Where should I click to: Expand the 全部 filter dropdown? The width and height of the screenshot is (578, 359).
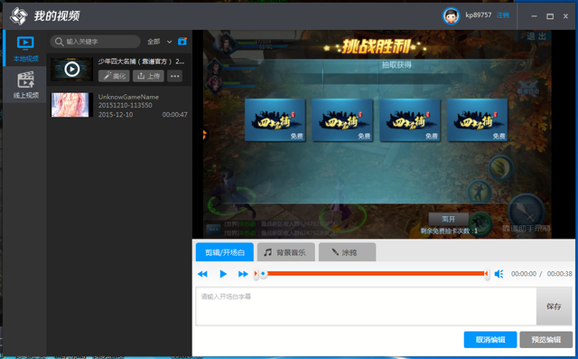pyautogui.click(x=160, y=42)
